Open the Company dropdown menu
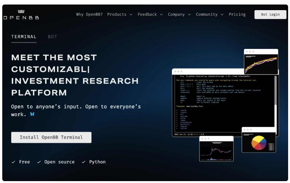Screen dimensions: 290x183 [179, 14]
